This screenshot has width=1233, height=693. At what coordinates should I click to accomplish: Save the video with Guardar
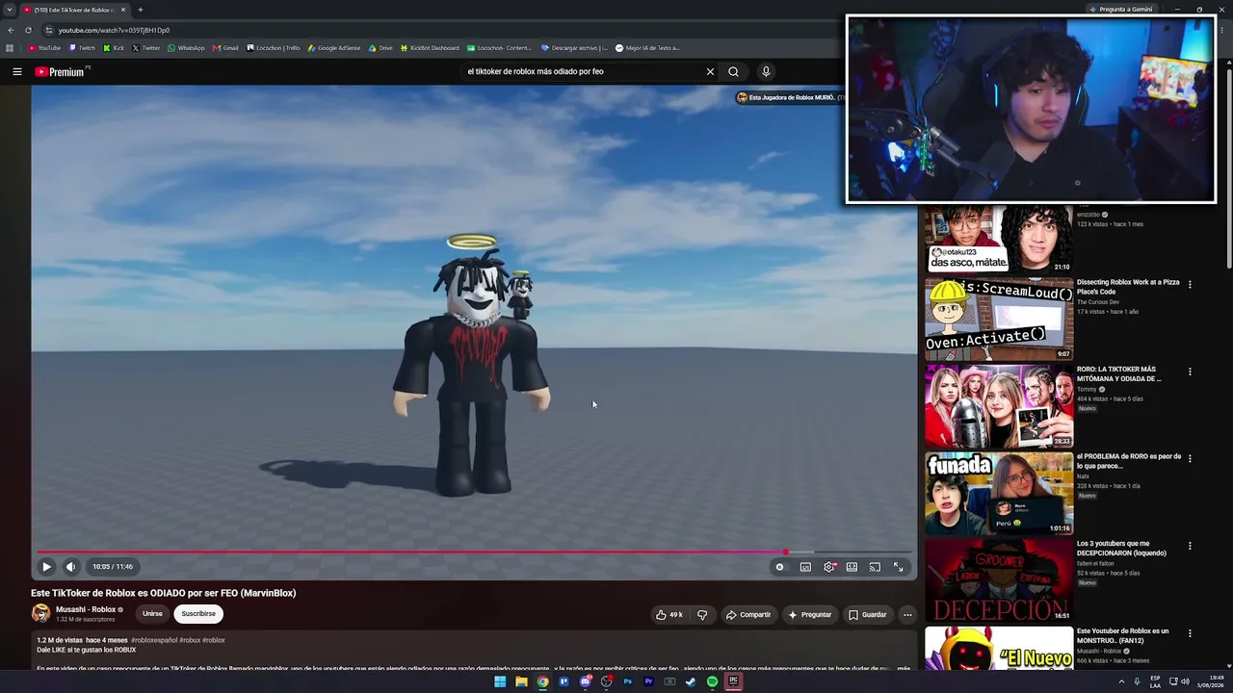[867, 614]
